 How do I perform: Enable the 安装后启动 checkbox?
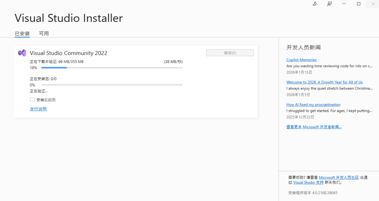tap(32, 100)
